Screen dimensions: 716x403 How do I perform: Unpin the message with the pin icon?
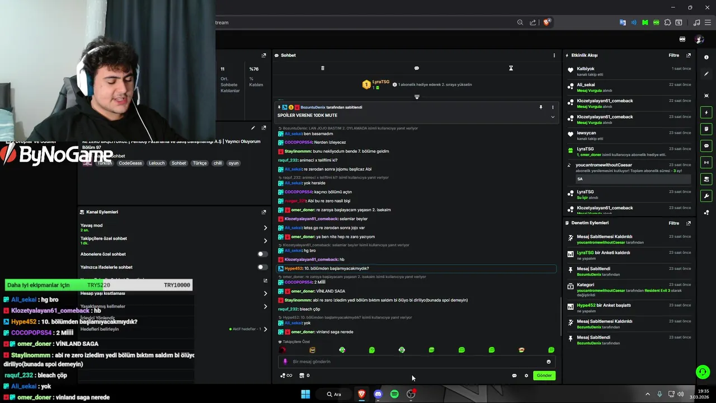(540, 107)
